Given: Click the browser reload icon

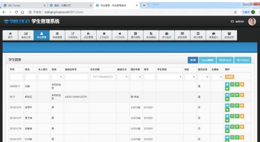Looking at the screenshot, I should point(16,12).
